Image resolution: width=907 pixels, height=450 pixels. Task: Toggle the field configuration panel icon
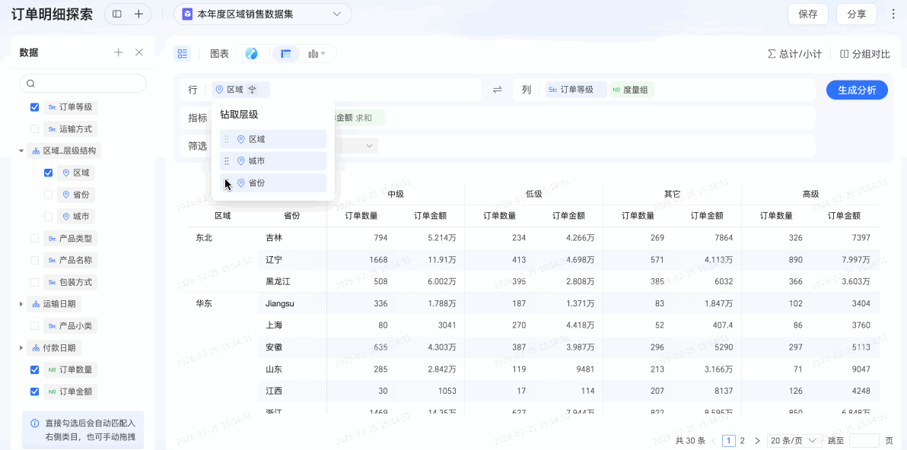(x=183, y=54)
